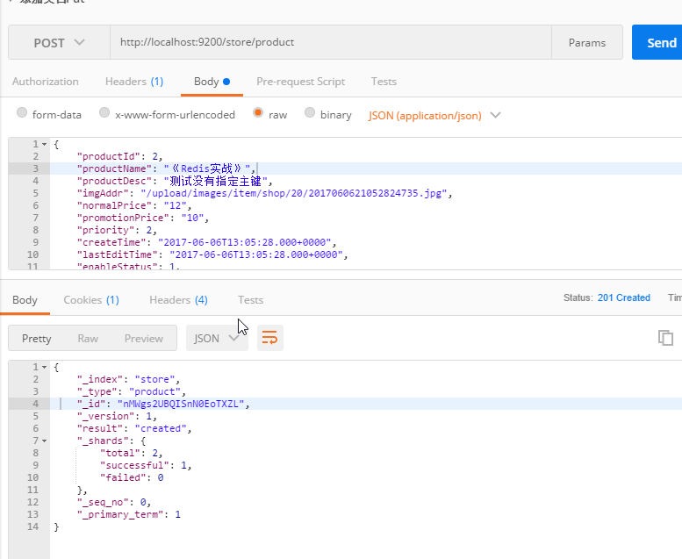Viewport: 682px width, 559px height.
Task: Select the form-data radio button
Action: [23, 113]
